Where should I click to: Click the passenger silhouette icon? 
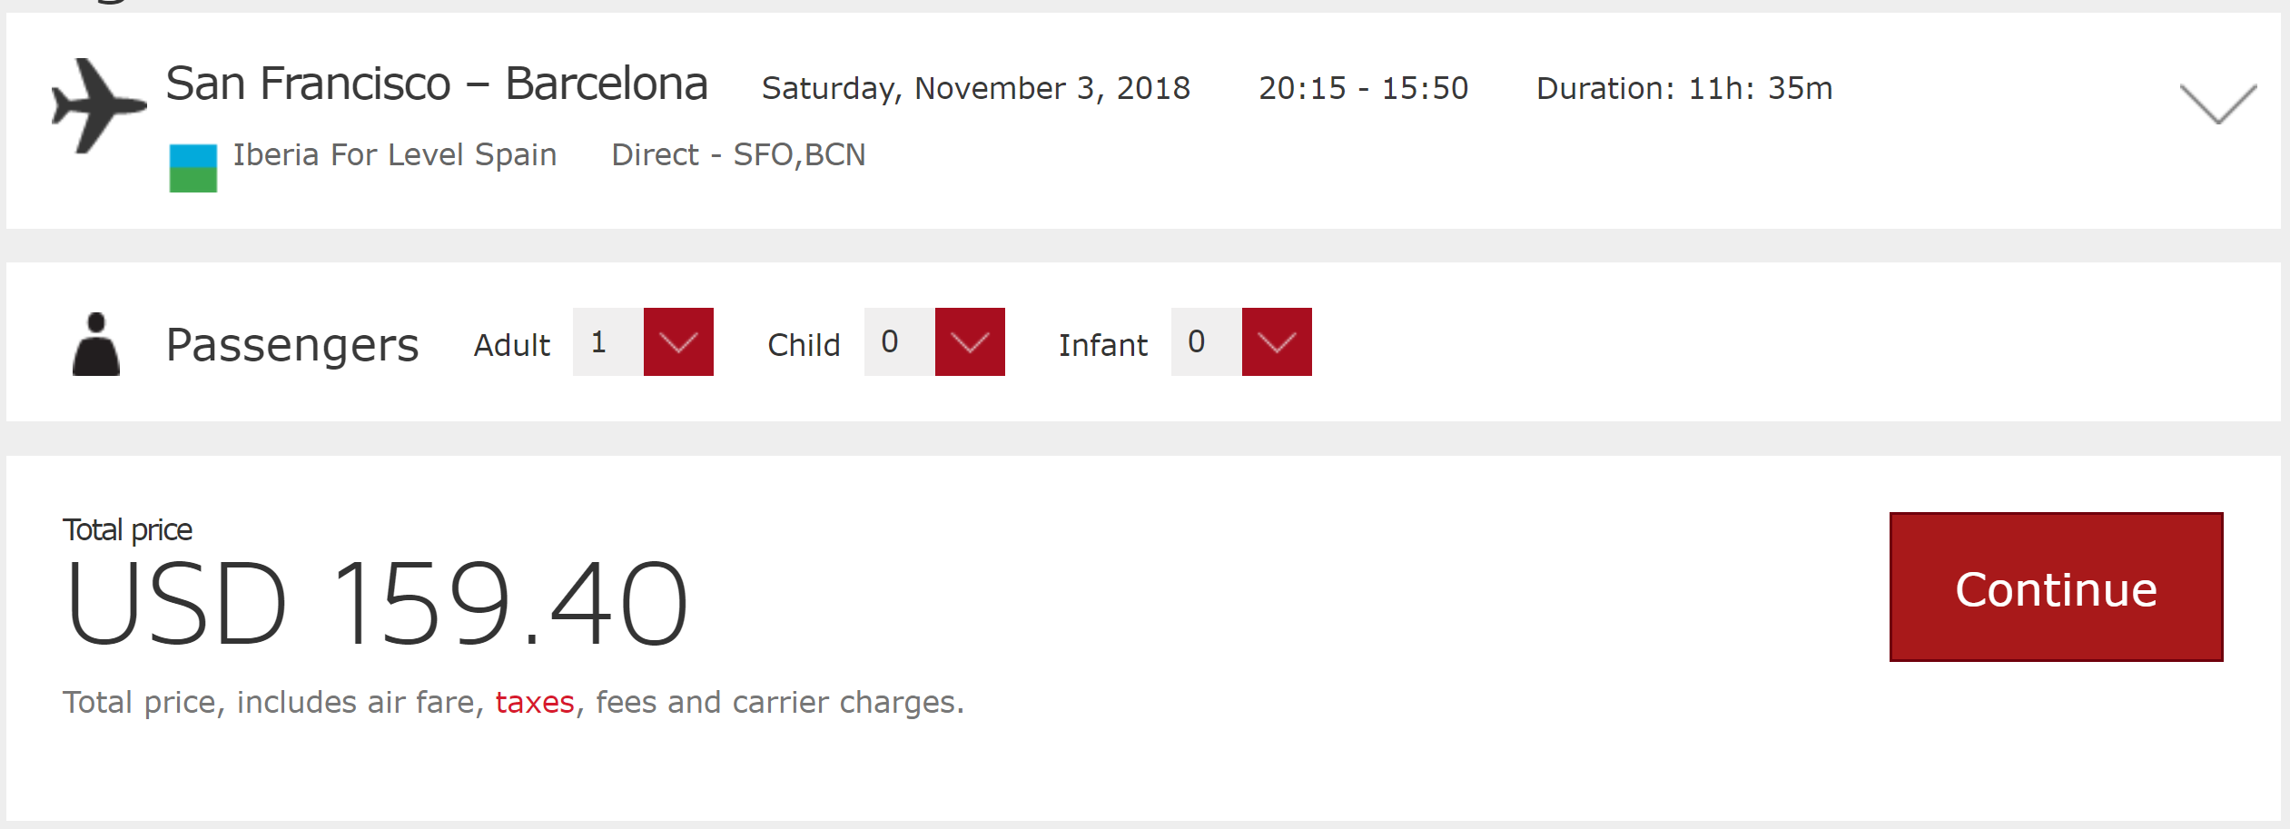click(x=96, y=344)
